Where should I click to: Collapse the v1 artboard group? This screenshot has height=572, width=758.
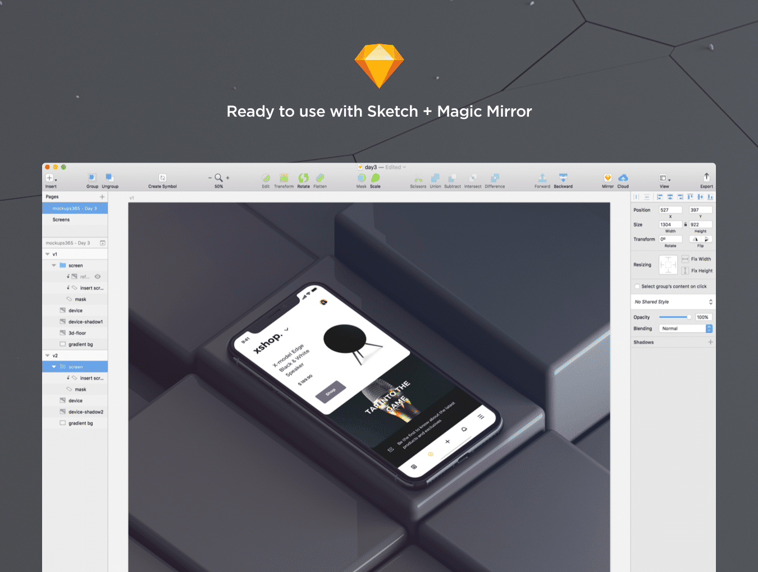(47, 255)
